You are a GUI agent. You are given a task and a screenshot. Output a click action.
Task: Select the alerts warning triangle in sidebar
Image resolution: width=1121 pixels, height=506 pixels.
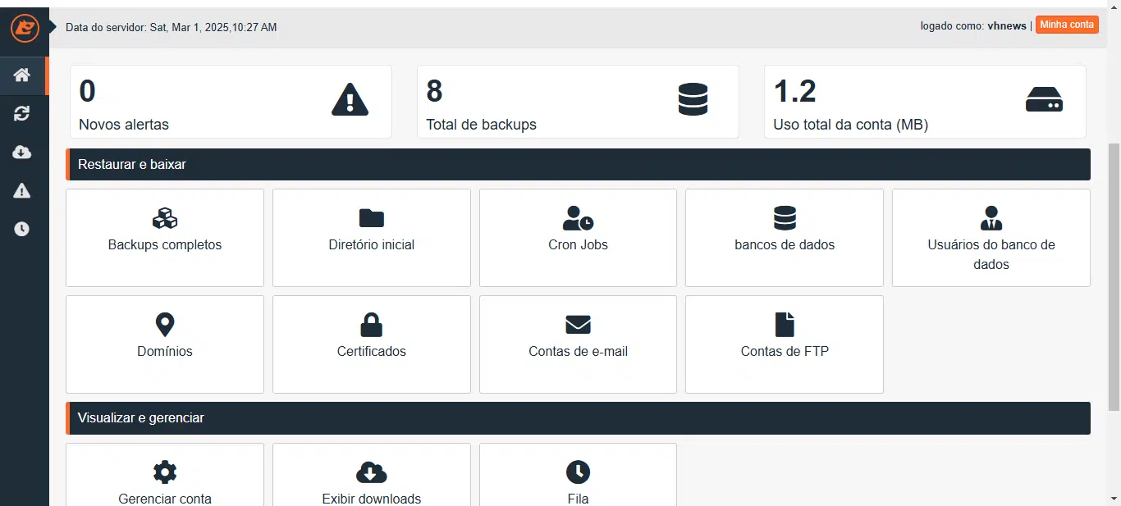tap(22, 191)
